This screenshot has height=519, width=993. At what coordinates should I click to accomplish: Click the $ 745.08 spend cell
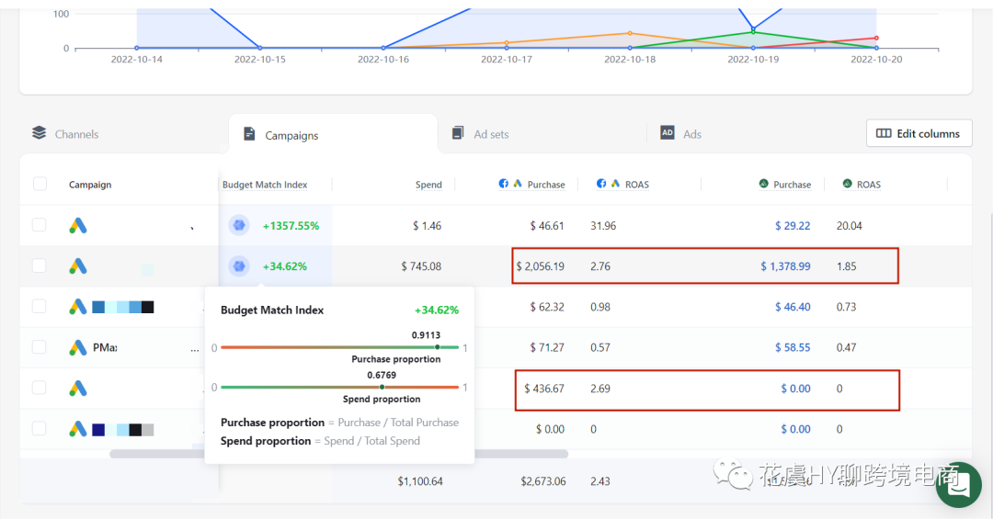tap(421, 265)
